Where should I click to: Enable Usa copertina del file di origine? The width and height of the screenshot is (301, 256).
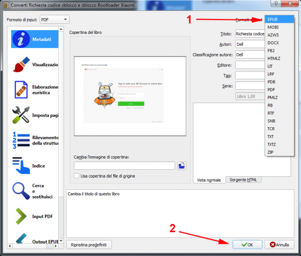[x=77, y=176]
